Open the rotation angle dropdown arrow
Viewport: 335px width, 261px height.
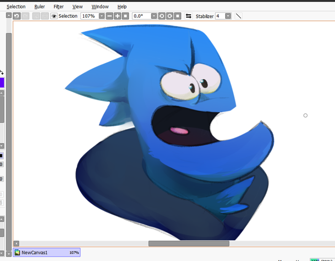point(154,16)
